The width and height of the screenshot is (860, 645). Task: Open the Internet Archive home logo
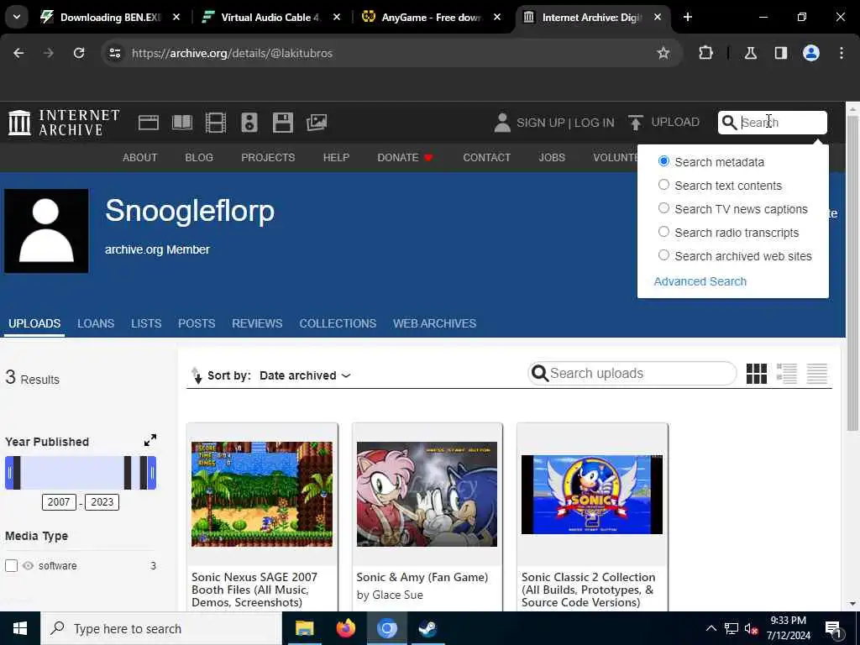(64, 123)
